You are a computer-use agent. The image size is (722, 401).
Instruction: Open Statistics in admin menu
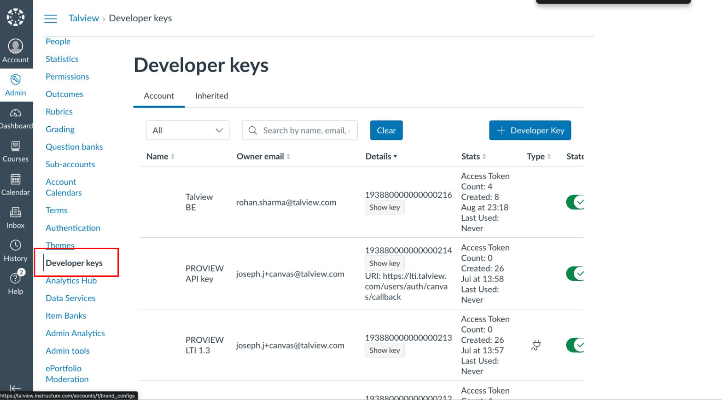[62, 59]
